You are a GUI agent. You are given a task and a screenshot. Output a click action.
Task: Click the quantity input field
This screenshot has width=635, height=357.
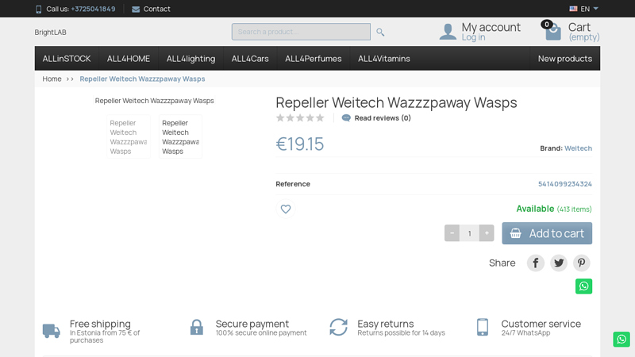pyautogui.click(x=469, y=233)
